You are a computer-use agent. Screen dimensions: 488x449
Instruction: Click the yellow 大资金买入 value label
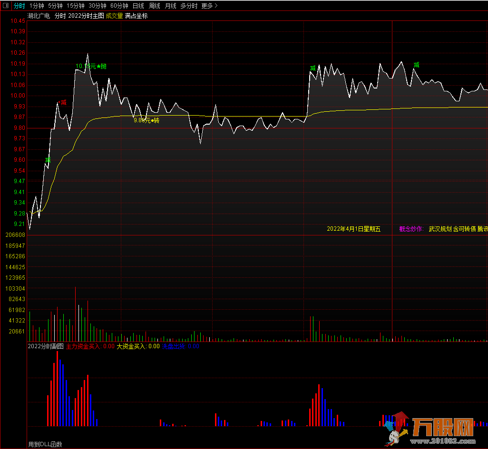click(138, 346)
